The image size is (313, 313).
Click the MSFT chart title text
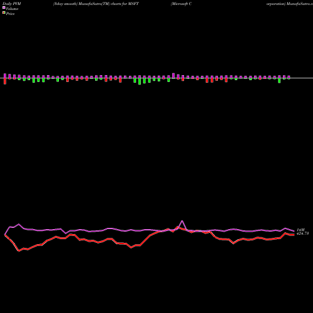click(x=96, y=4)
